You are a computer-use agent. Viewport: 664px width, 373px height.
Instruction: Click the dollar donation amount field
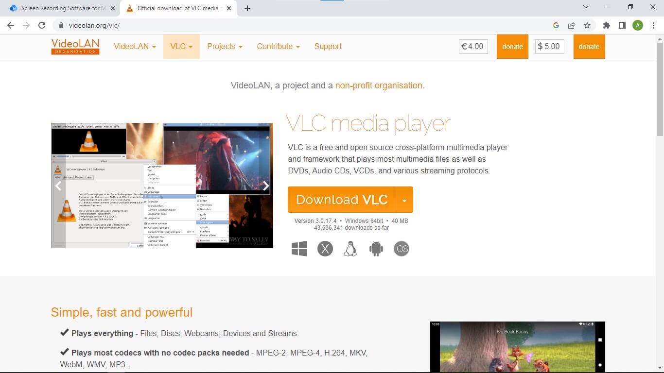(550, 47)
